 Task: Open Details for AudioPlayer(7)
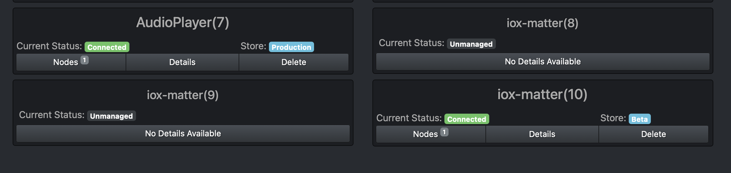(182, 62)
